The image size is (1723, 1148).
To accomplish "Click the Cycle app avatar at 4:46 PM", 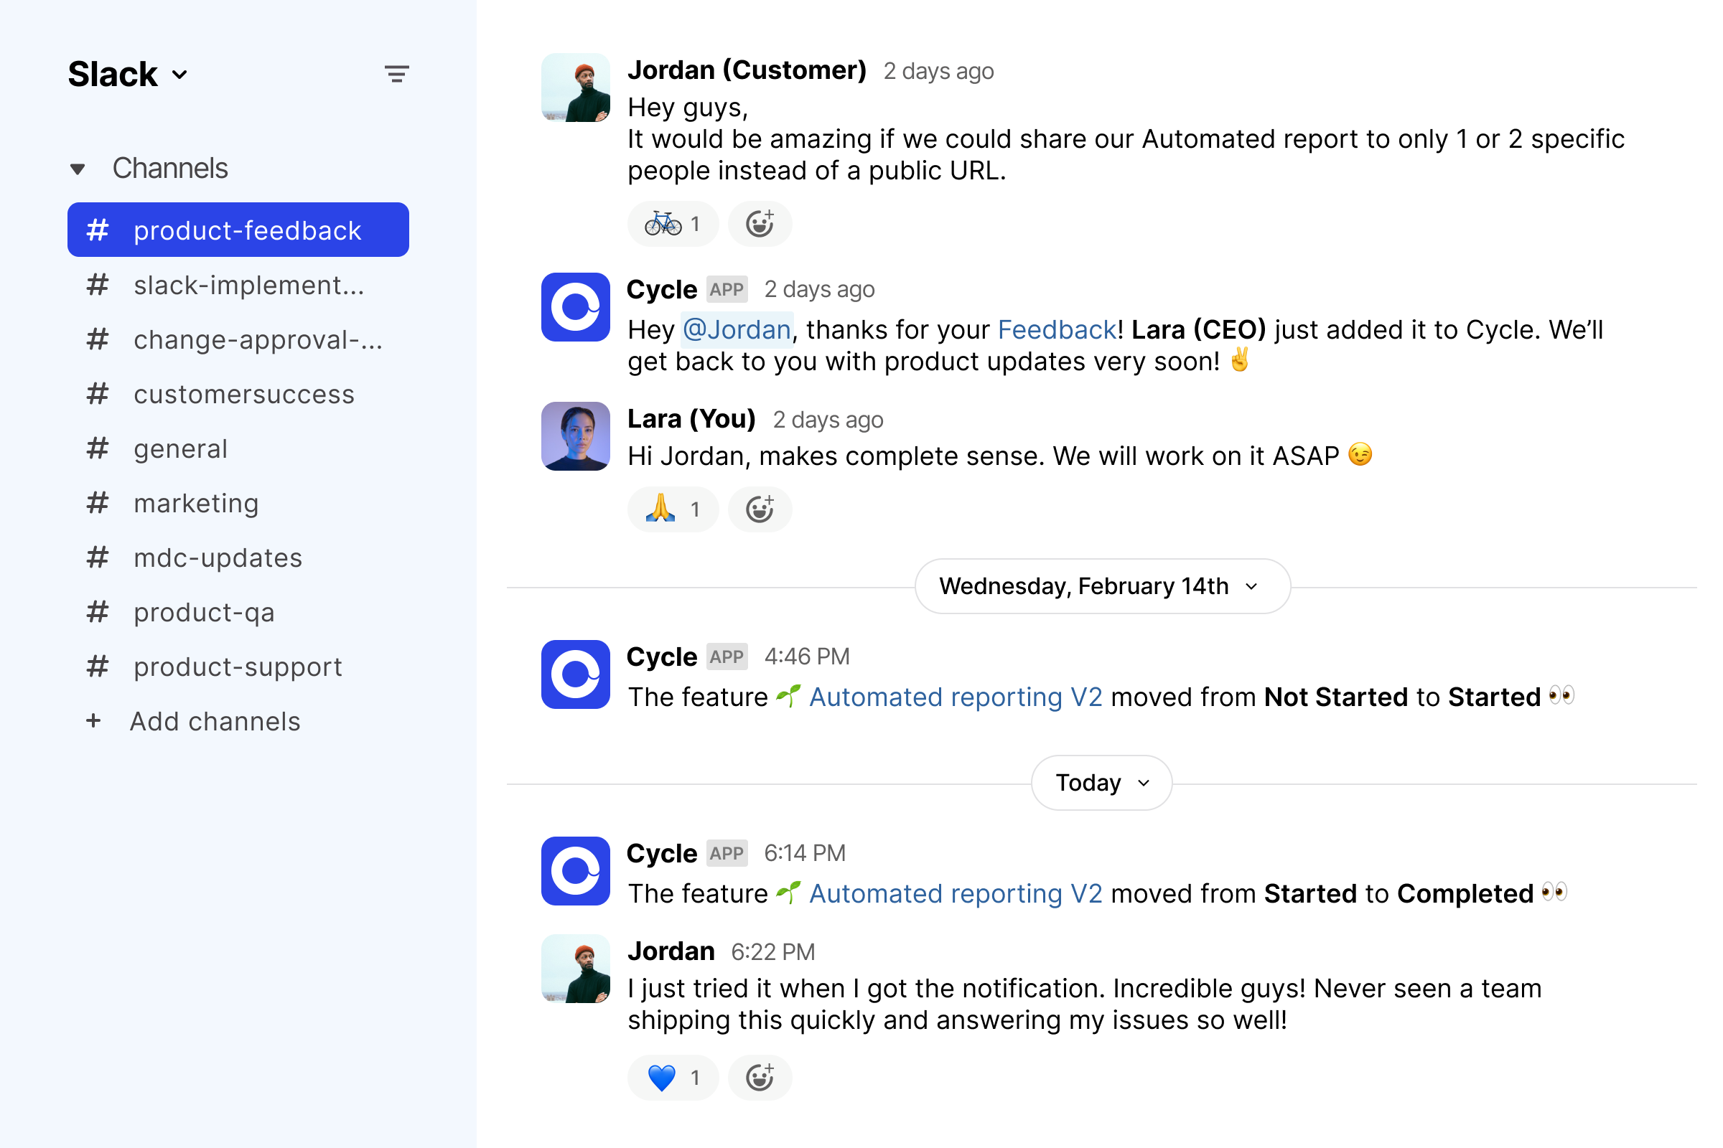I will coord(576,674).
